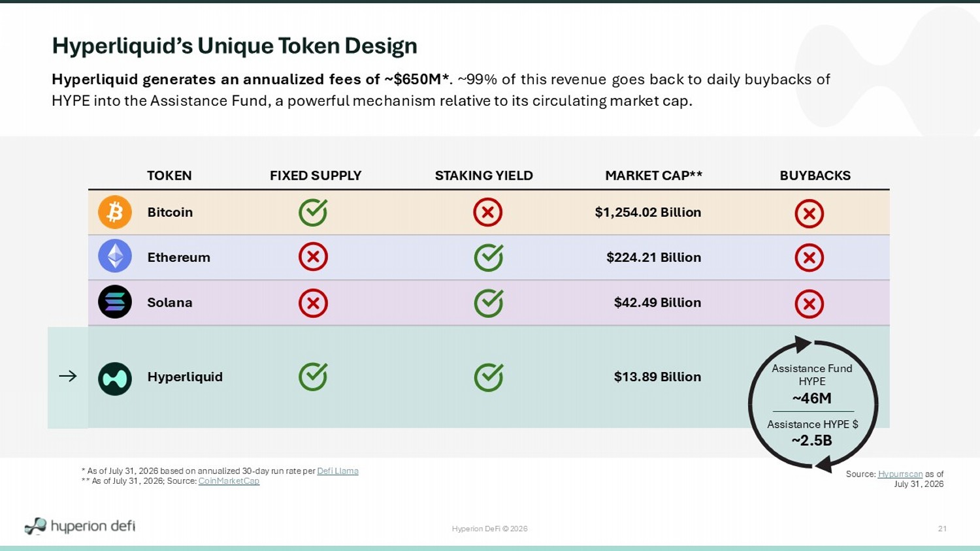Image resolution: width=980 pixels, height=551 pixels.
Task: Click Ethereum's staking yield checkmark
Action: (489, 257)
